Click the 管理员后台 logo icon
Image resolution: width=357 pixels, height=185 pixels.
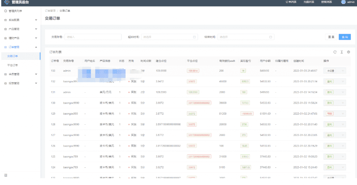[x=7, y=2]
